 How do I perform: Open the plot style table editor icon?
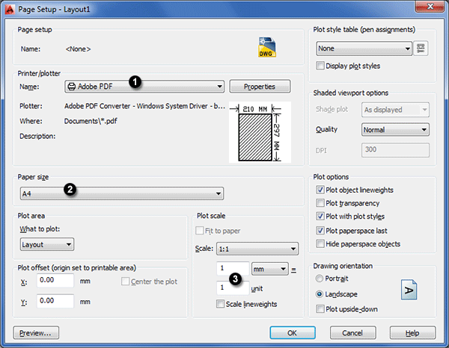(x=421, y=49)
